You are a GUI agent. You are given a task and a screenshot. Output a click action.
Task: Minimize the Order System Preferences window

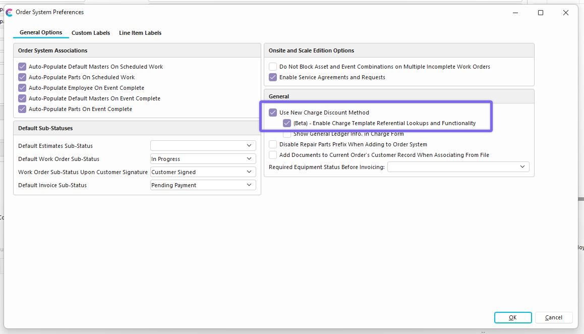pyautogui.click(x=515, y=13)
